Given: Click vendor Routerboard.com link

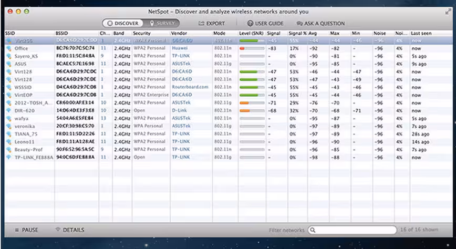Looking at the screenshot, I should (x=190, y=87).
